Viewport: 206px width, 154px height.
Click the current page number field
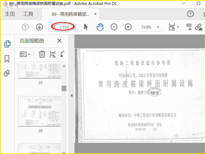54,27
